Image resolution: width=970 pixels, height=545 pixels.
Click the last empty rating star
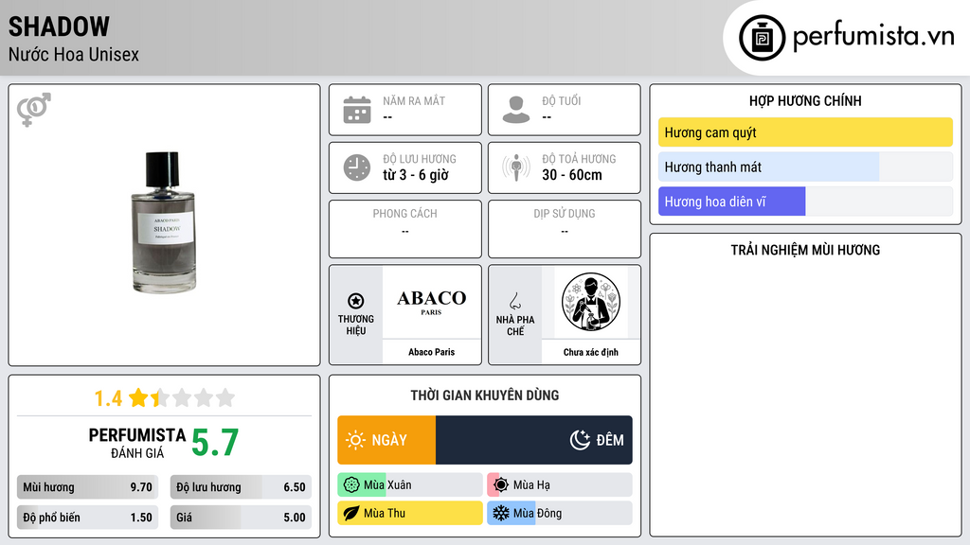coord(225,397)
